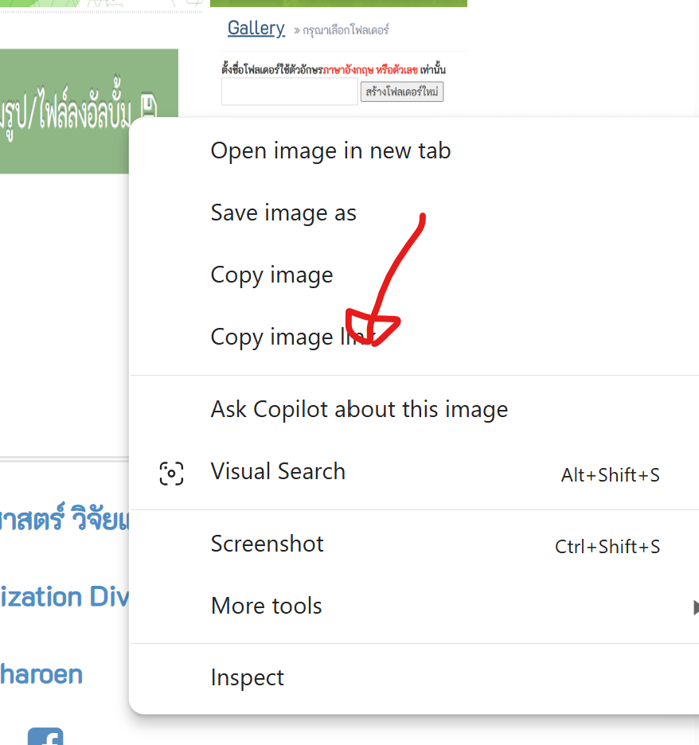Open Inspect from the context menu
699x745 pixels.
point(247,678)
